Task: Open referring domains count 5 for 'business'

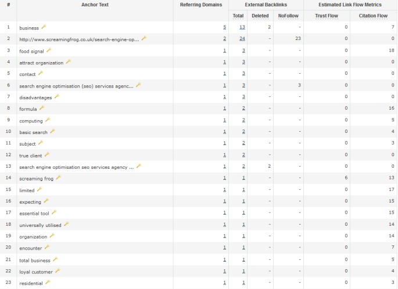Action: [224, 27]
